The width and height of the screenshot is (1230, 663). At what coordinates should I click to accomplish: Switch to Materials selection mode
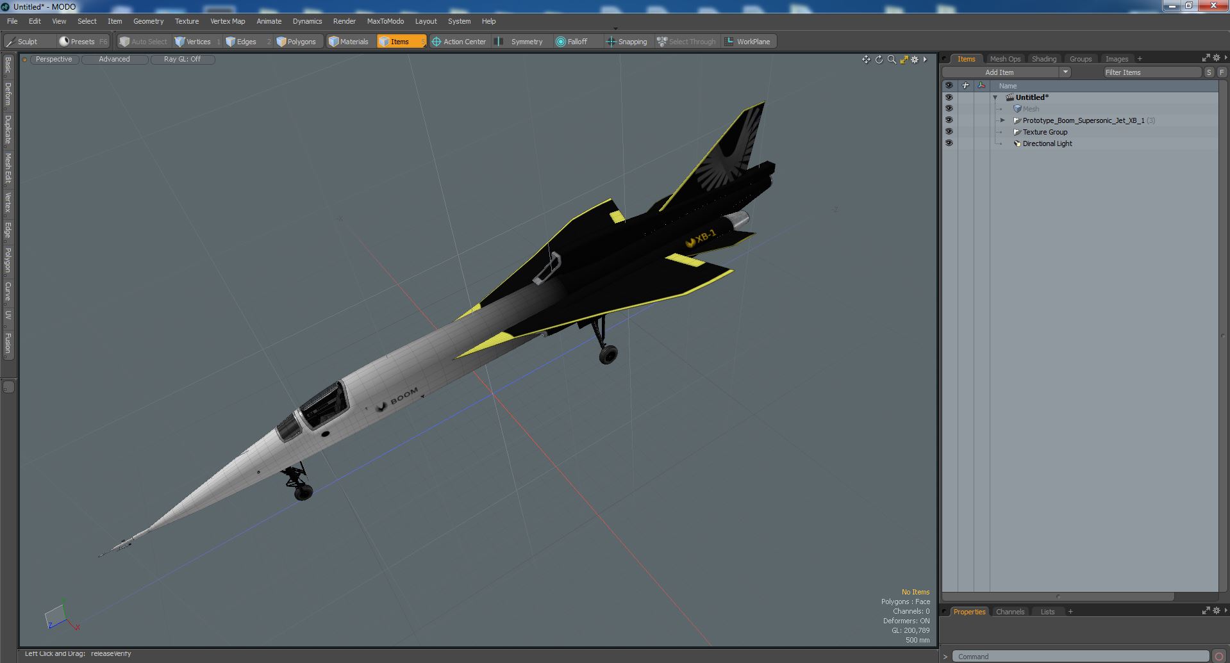(x=349, y=42)
